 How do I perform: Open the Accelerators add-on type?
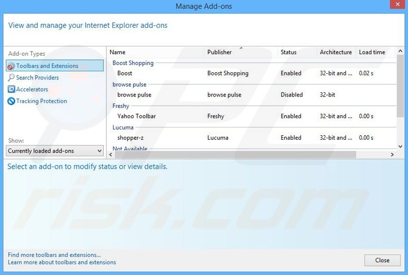click(x=32, y=89)
